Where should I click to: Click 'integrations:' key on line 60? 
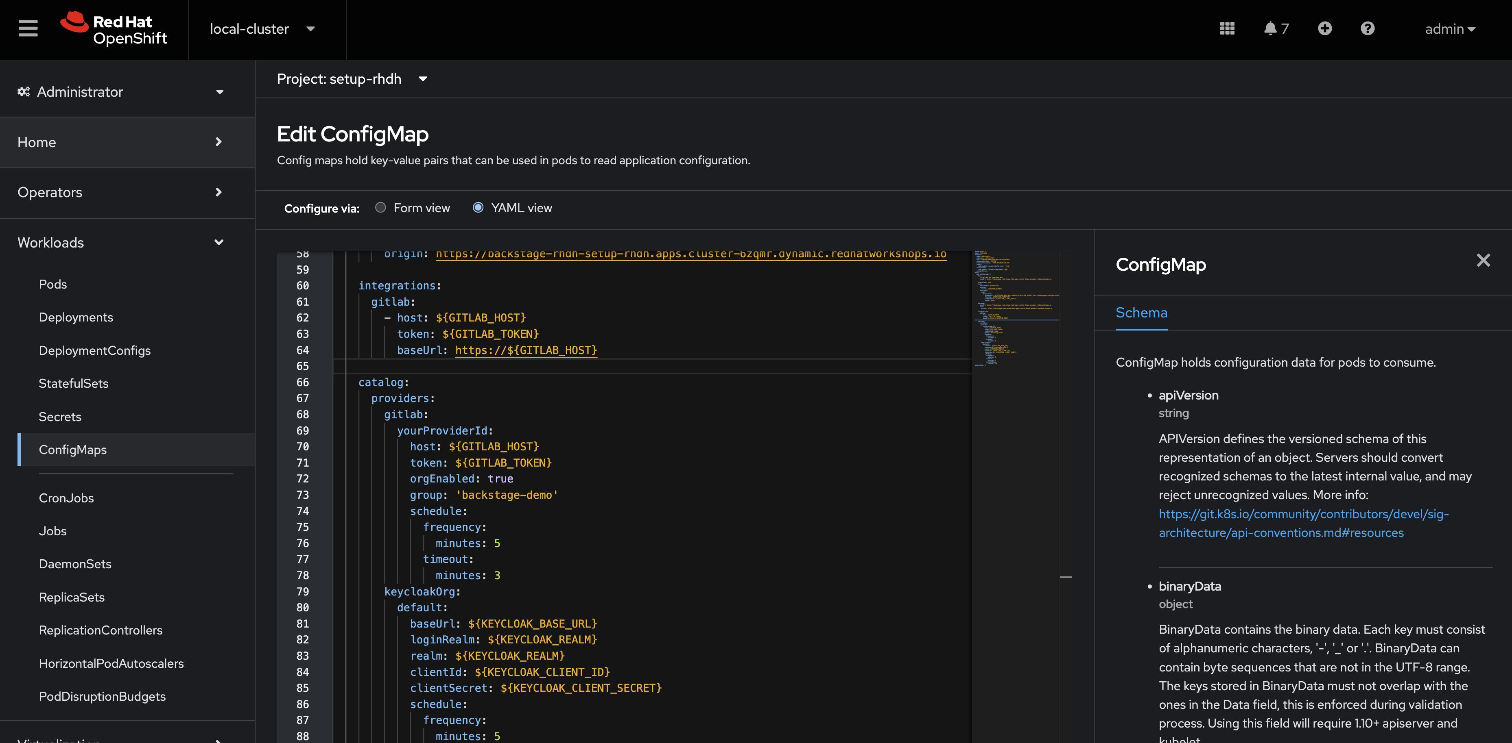[x=400, y=286]
